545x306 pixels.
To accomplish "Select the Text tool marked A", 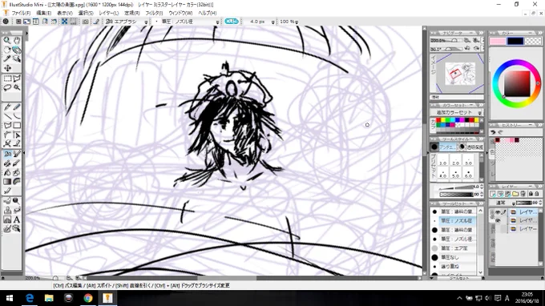I will [x=16, y=219].
